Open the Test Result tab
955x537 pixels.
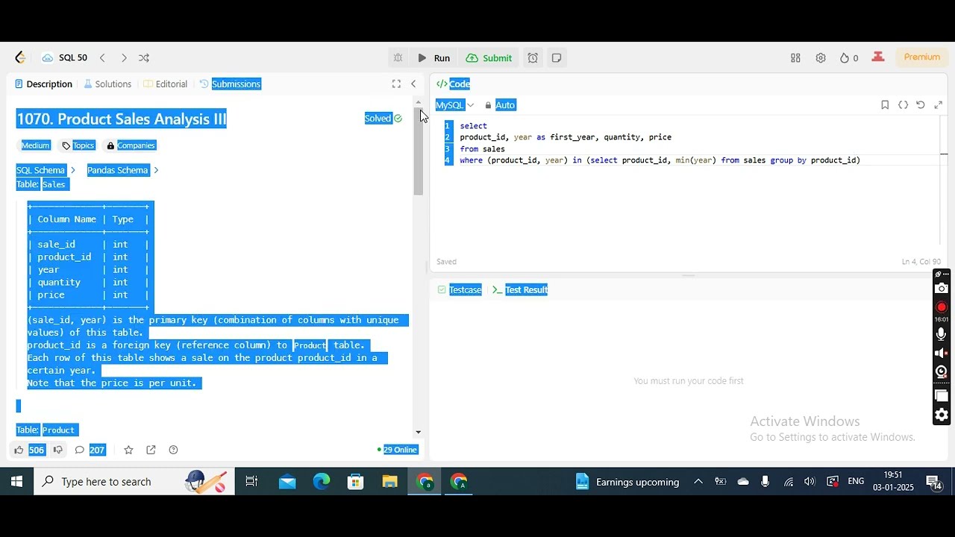(x=520, y=289)
